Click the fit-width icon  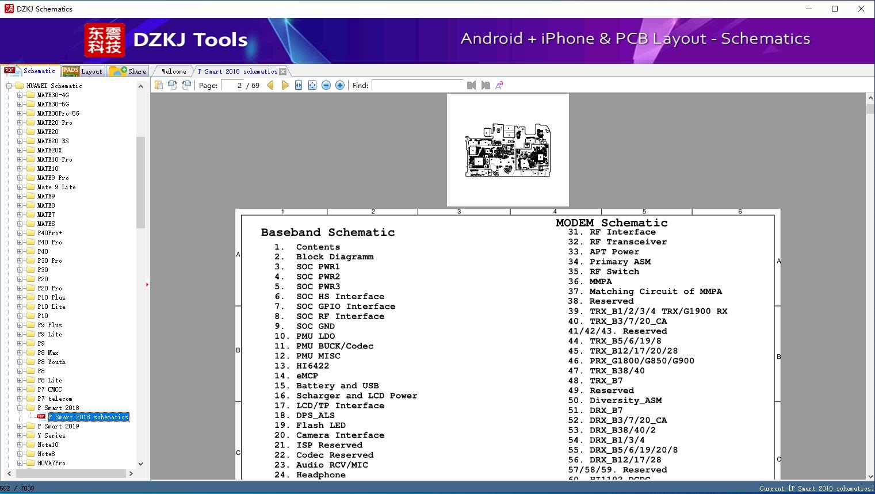(x=299, y=85)
